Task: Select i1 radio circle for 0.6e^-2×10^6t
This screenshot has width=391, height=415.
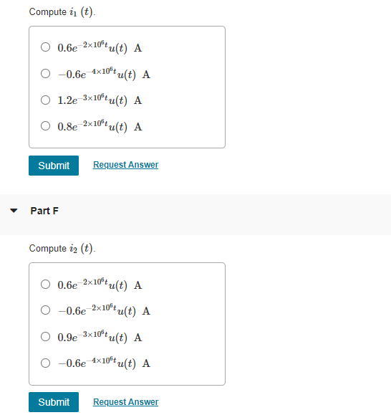Action: pyautogui.click(x=45, y=47)
